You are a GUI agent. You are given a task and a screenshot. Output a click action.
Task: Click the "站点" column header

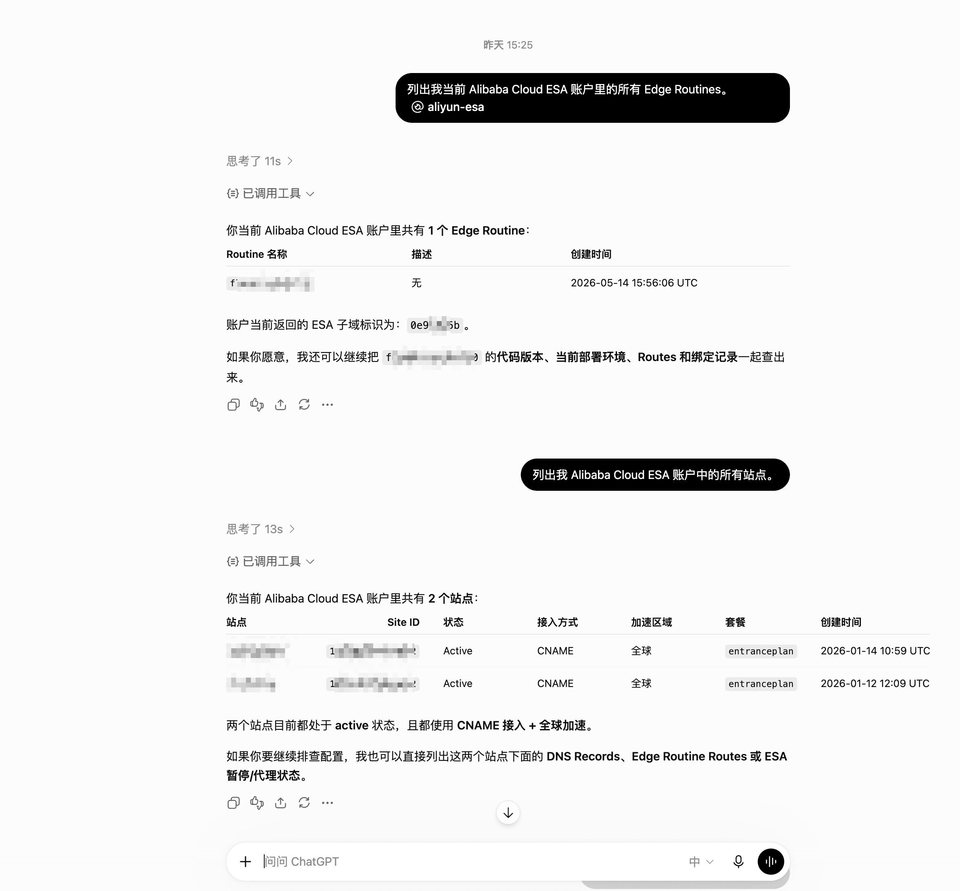237,622
